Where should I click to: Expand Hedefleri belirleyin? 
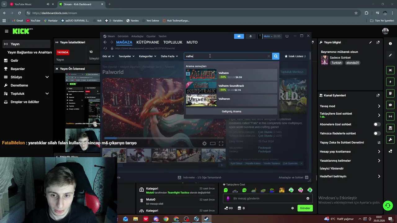(379, 177)
